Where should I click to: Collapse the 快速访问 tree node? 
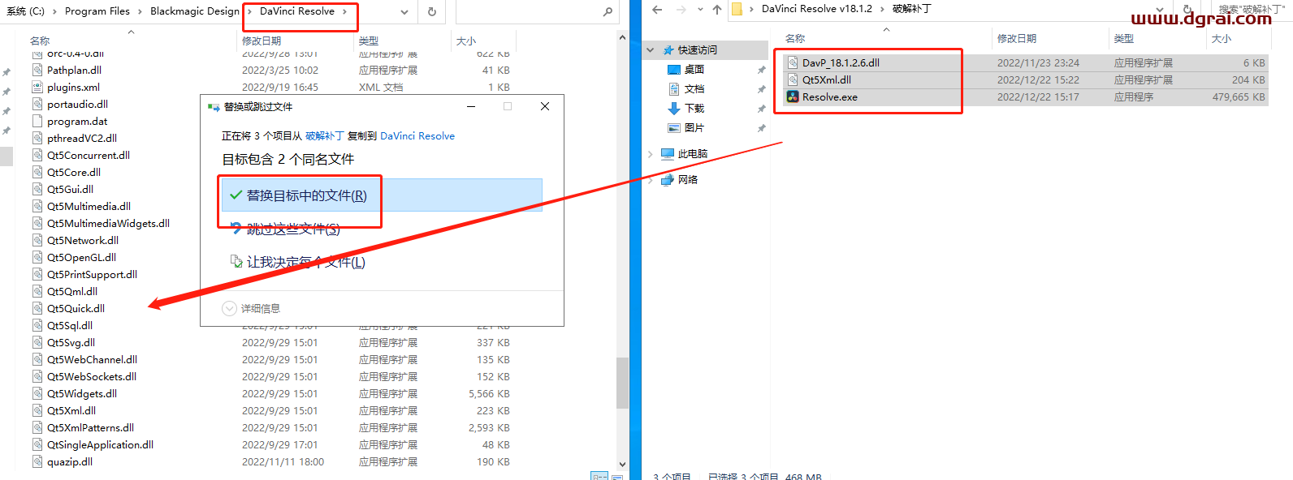click(x=651, y=49)
